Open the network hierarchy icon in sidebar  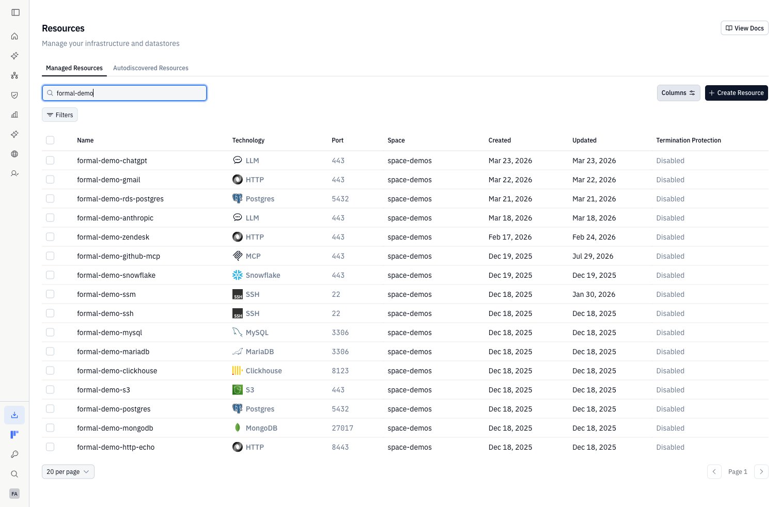point(14,75)
